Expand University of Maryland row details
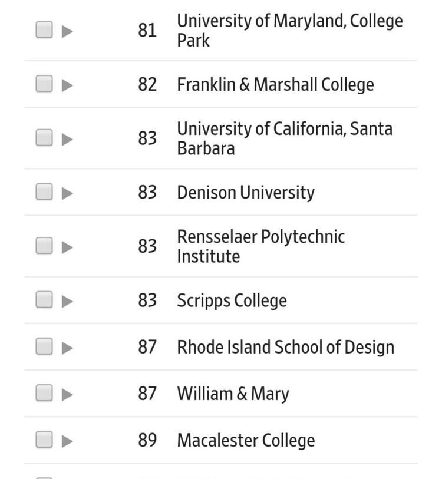 tap(67, 31)
